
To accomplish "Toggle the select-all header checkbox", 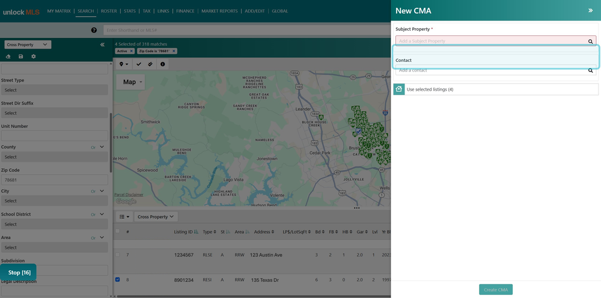I will (x=118, y=231).
